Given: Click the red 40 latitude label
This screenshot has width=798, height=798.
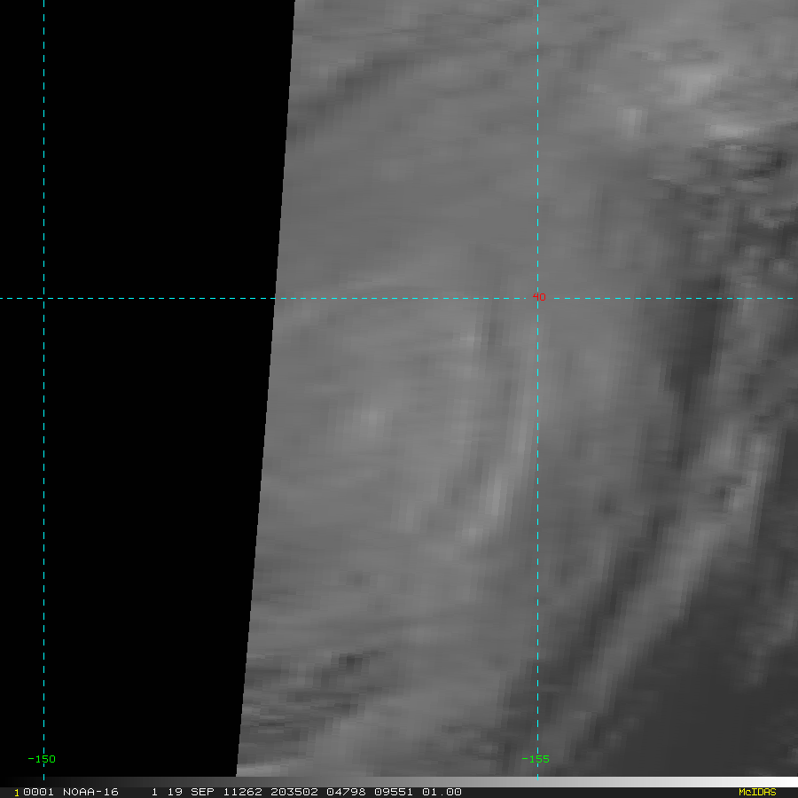Looking at the screenshot, I should (539, 297).
